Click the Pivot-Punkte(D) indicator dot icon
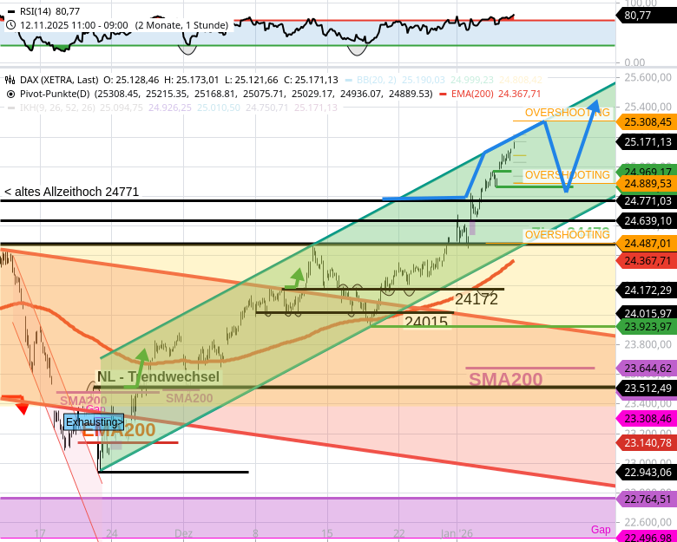Viewport: 677px width, 542px height. click(x=10, y=94)
